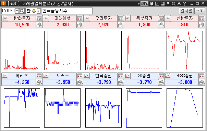Click the 일자별 button
Viewport: 207px width, 131px height.
coord(186,11)
